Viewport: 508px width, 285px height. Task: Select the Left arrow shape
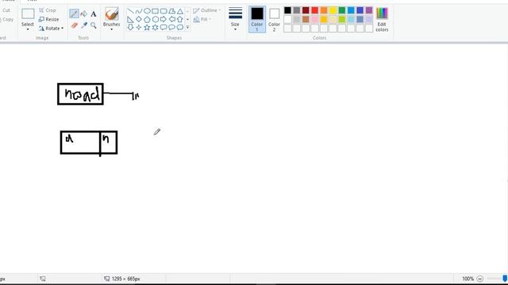(x=171, y=19)
